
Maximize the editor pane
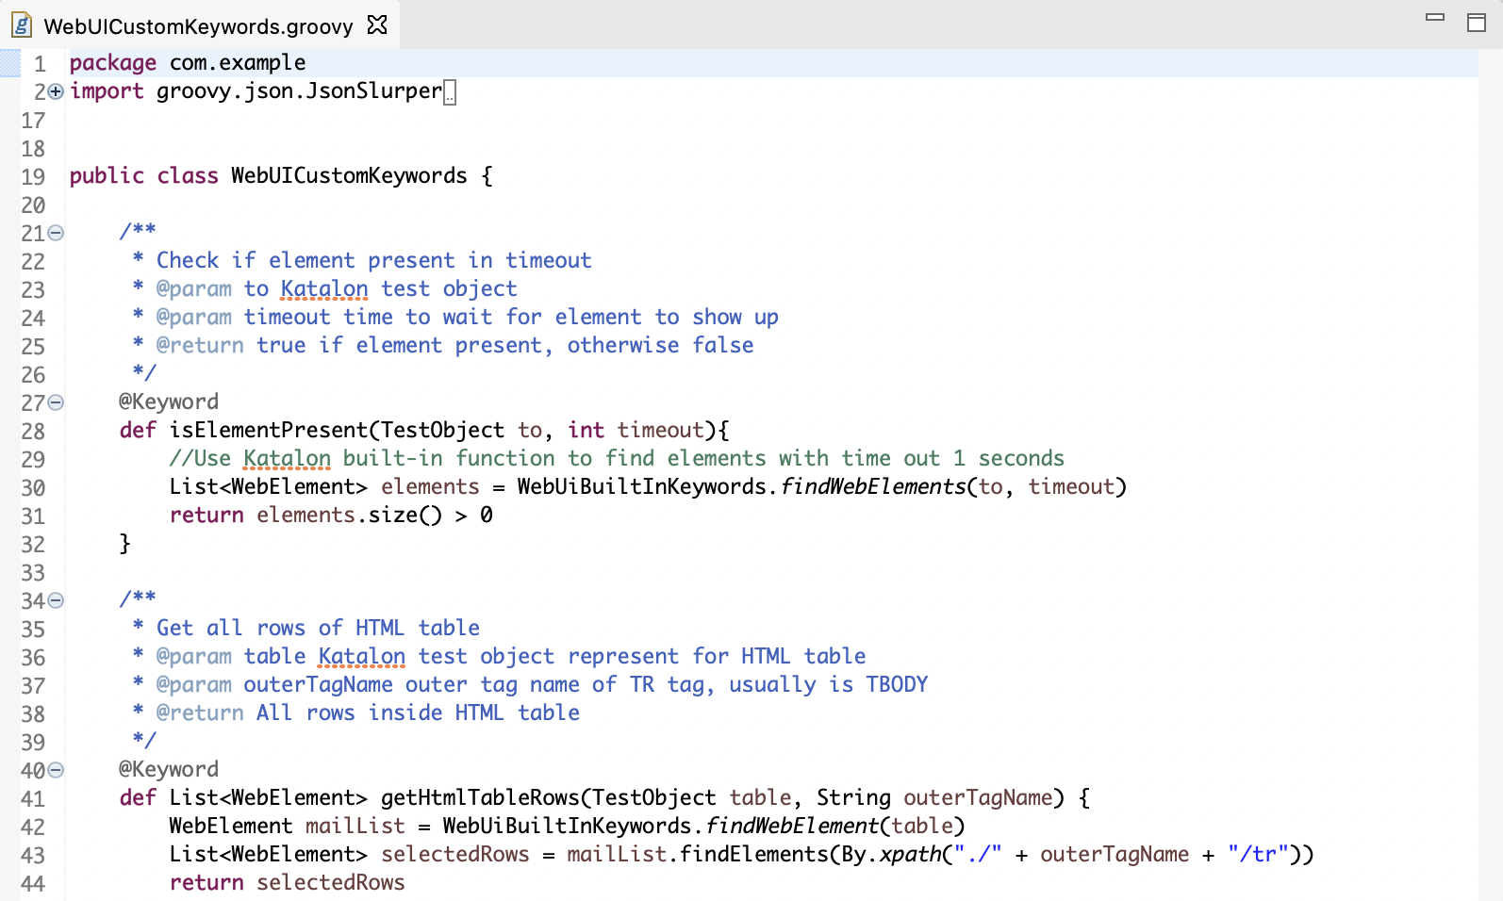click(x=1477, y=23)
